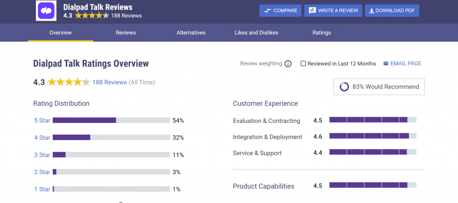Click the Compare button
Viewport: 458px width, 203px height.
280,11
